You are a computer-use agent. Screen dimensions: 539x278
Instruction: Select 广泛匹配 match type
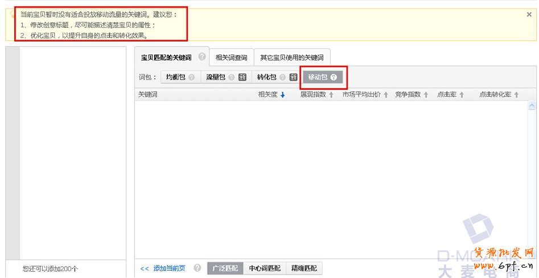pyautogui.click(x=225, y=268)
